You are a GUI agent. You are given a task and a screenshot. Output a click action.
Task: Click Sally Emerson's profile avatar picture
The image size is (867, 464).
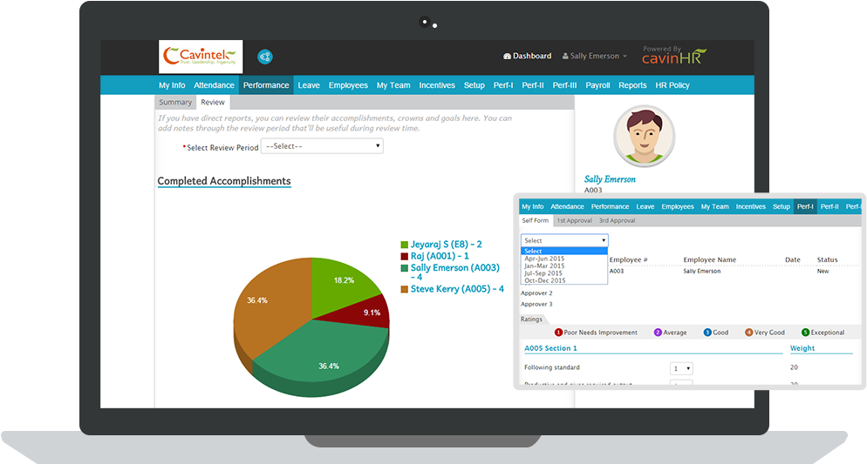pos(644,137)
